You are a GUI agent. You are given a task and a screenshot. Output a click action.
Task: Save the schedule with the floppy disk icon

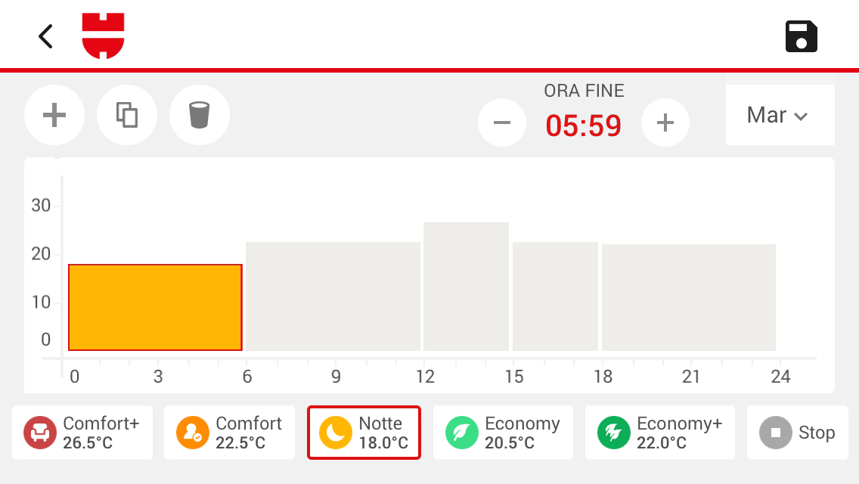coord(801,37)
